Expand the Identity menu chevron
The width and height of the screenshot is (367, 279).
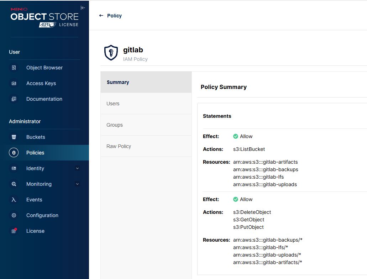[77, 168]
